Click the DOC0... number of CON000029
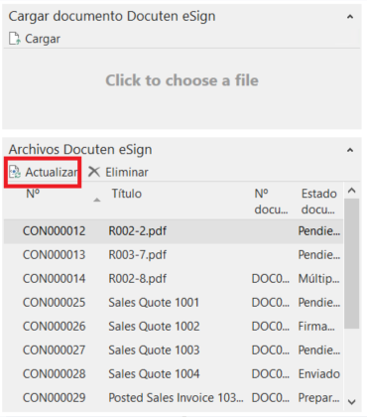The width and height of the screenshot is (367, 417). [271, 398]
